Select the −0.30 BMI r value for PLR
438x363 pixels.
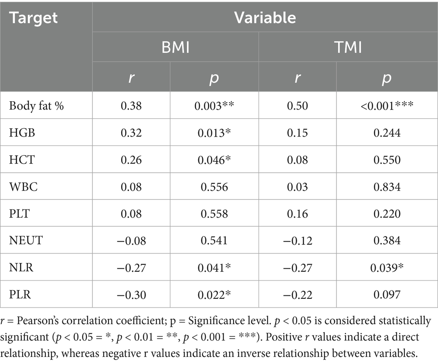[131, 295]
